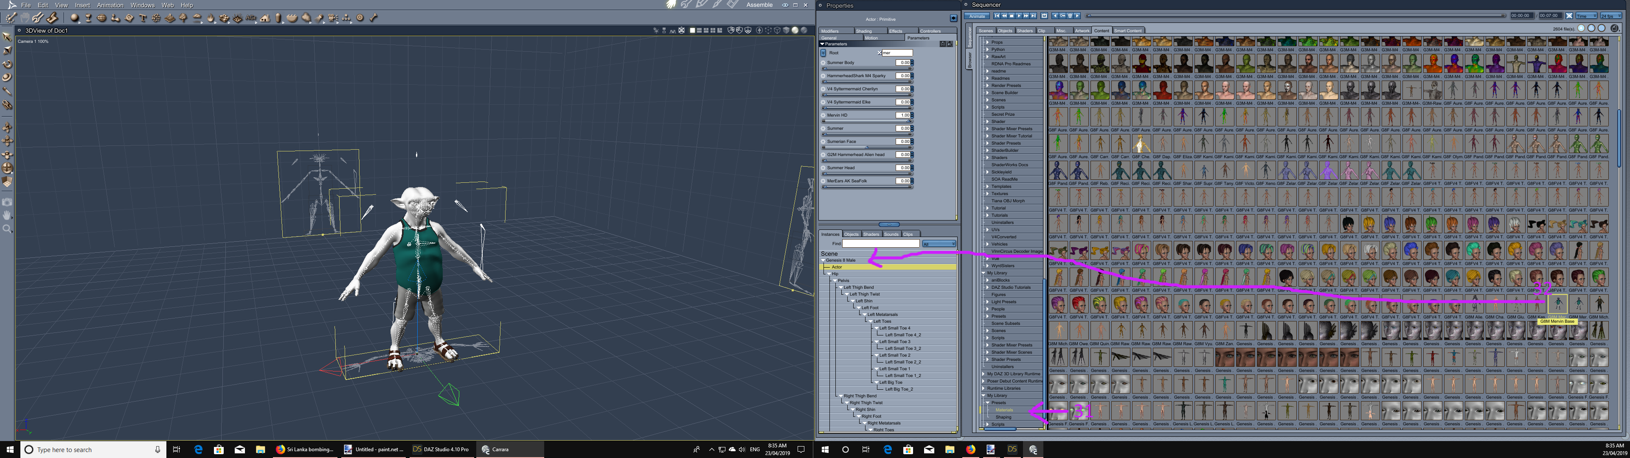The height and width of the screenshot is (458, 1630).
Task: Open the 24 fps frame rate dropdown
Action: (x=1611, y=16)
